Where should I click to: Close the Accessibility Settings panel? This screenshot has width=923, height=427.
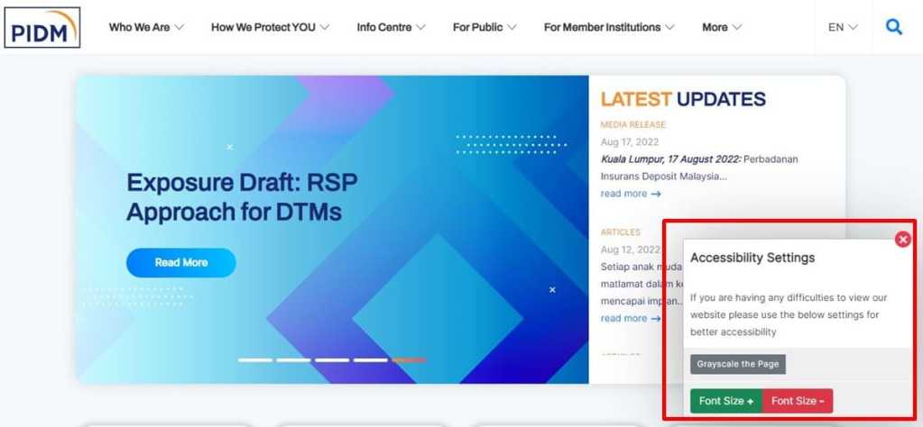(902, 239)
